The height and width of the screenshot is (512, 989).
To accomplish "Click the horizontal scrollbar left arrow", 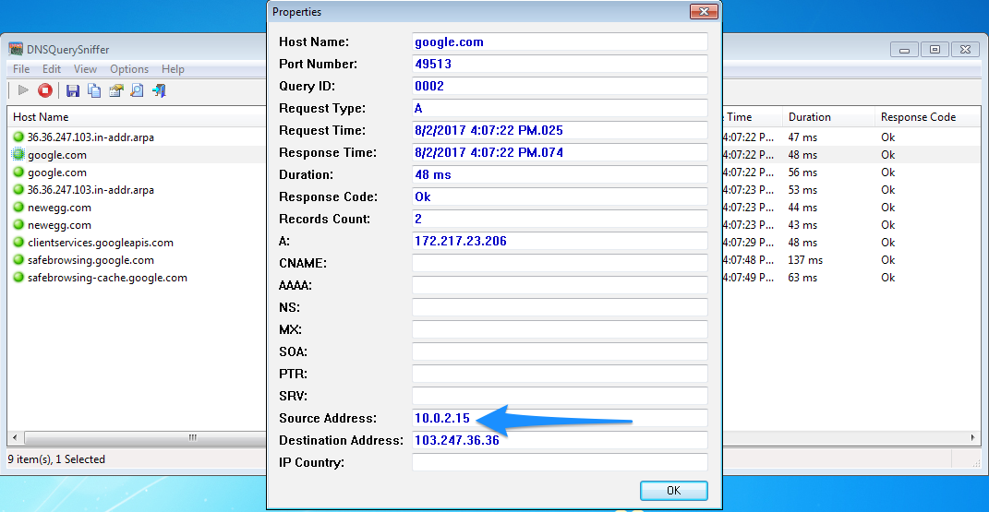I will point(15,437).
